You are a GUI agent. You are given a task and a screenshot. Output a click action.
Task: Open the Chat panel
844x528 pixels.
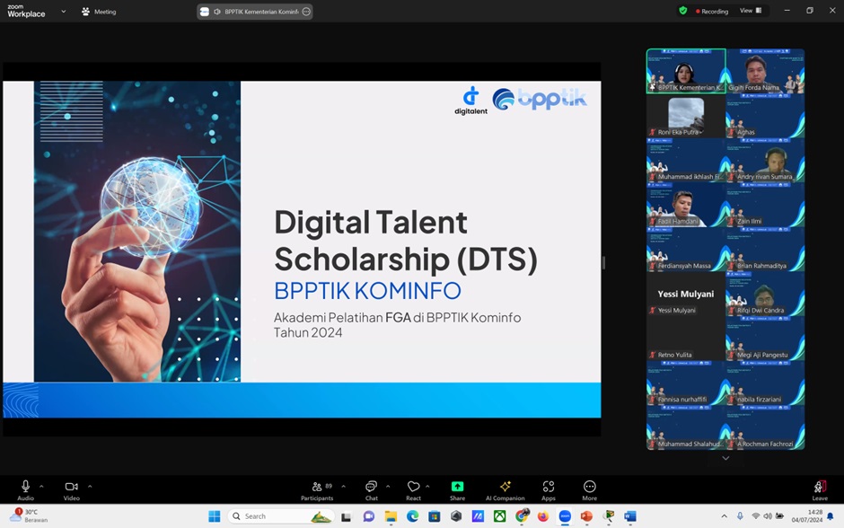click(371, 488)
